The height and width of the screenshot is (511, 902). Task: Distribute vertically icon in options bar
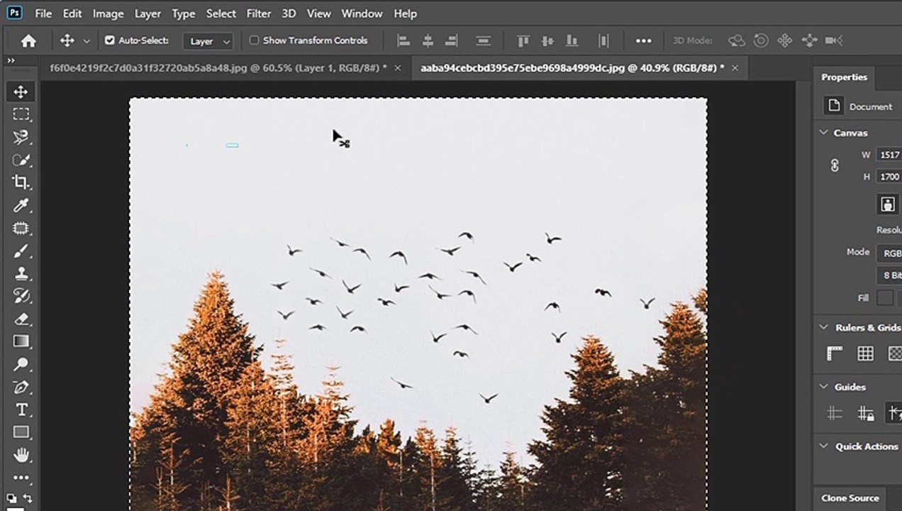point(484,41)
